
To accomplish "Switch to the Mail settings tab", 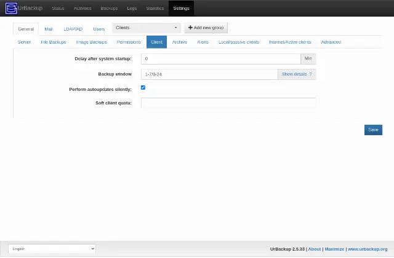I will tap(49, 29).
